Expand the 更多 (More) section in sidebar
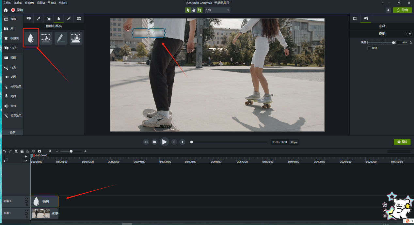414x225 pixels. [12, 132]
